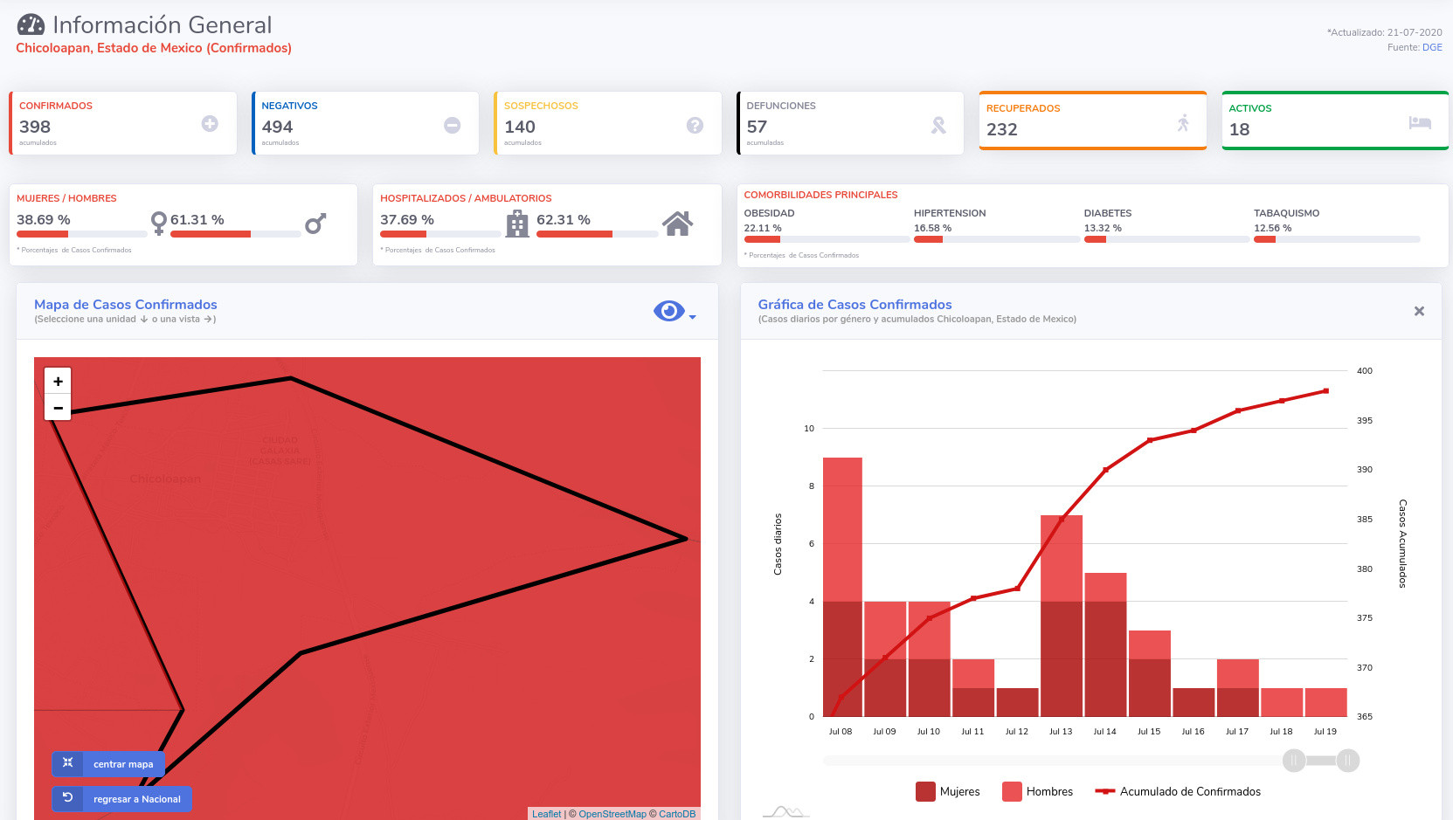Select the Activos 18 card
Screen dimensions: 1453x820
coord(1335,121)
